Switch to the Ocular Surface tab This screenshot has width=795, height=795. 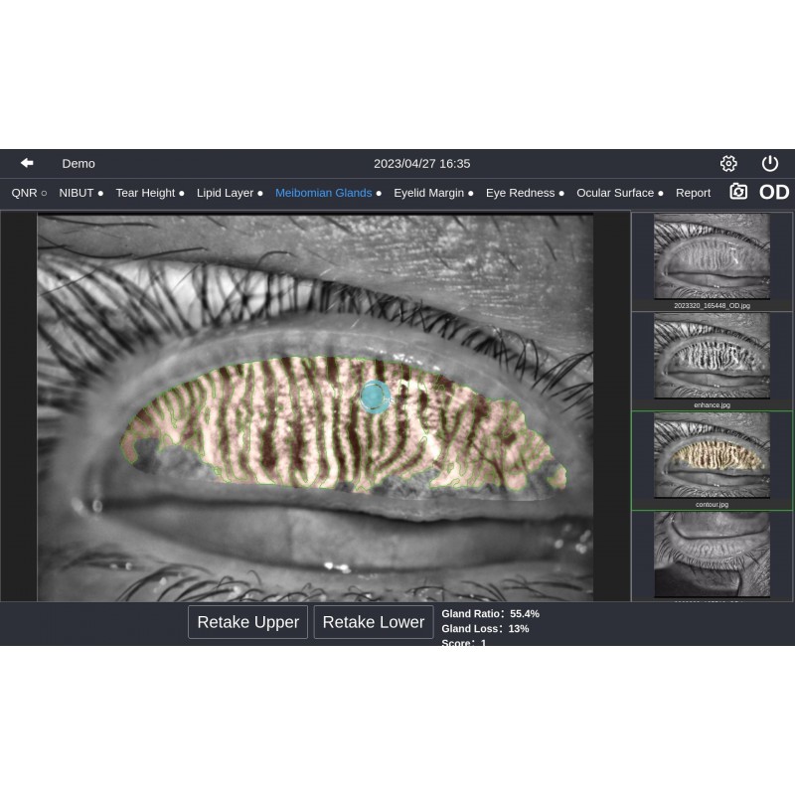click(x=619, y=193)
